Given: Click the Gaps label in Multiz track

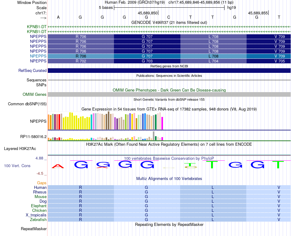Looking at the screenshot, I should [x=42, y=183].
